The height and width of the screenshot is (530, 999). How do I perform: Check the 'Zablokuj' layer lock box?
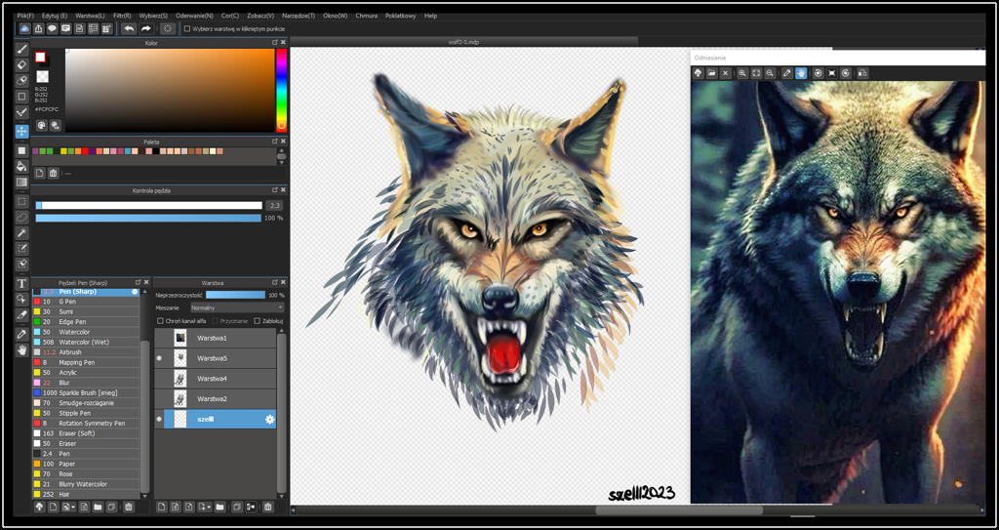[257, 320]
